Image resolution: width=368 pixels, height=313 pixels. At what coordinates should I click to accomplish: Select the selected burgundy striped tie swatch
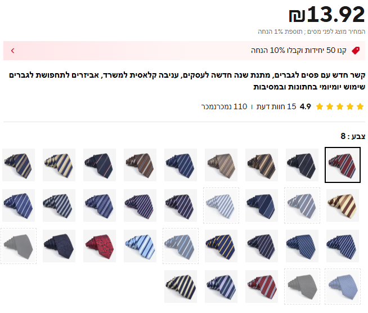(343, 165)
